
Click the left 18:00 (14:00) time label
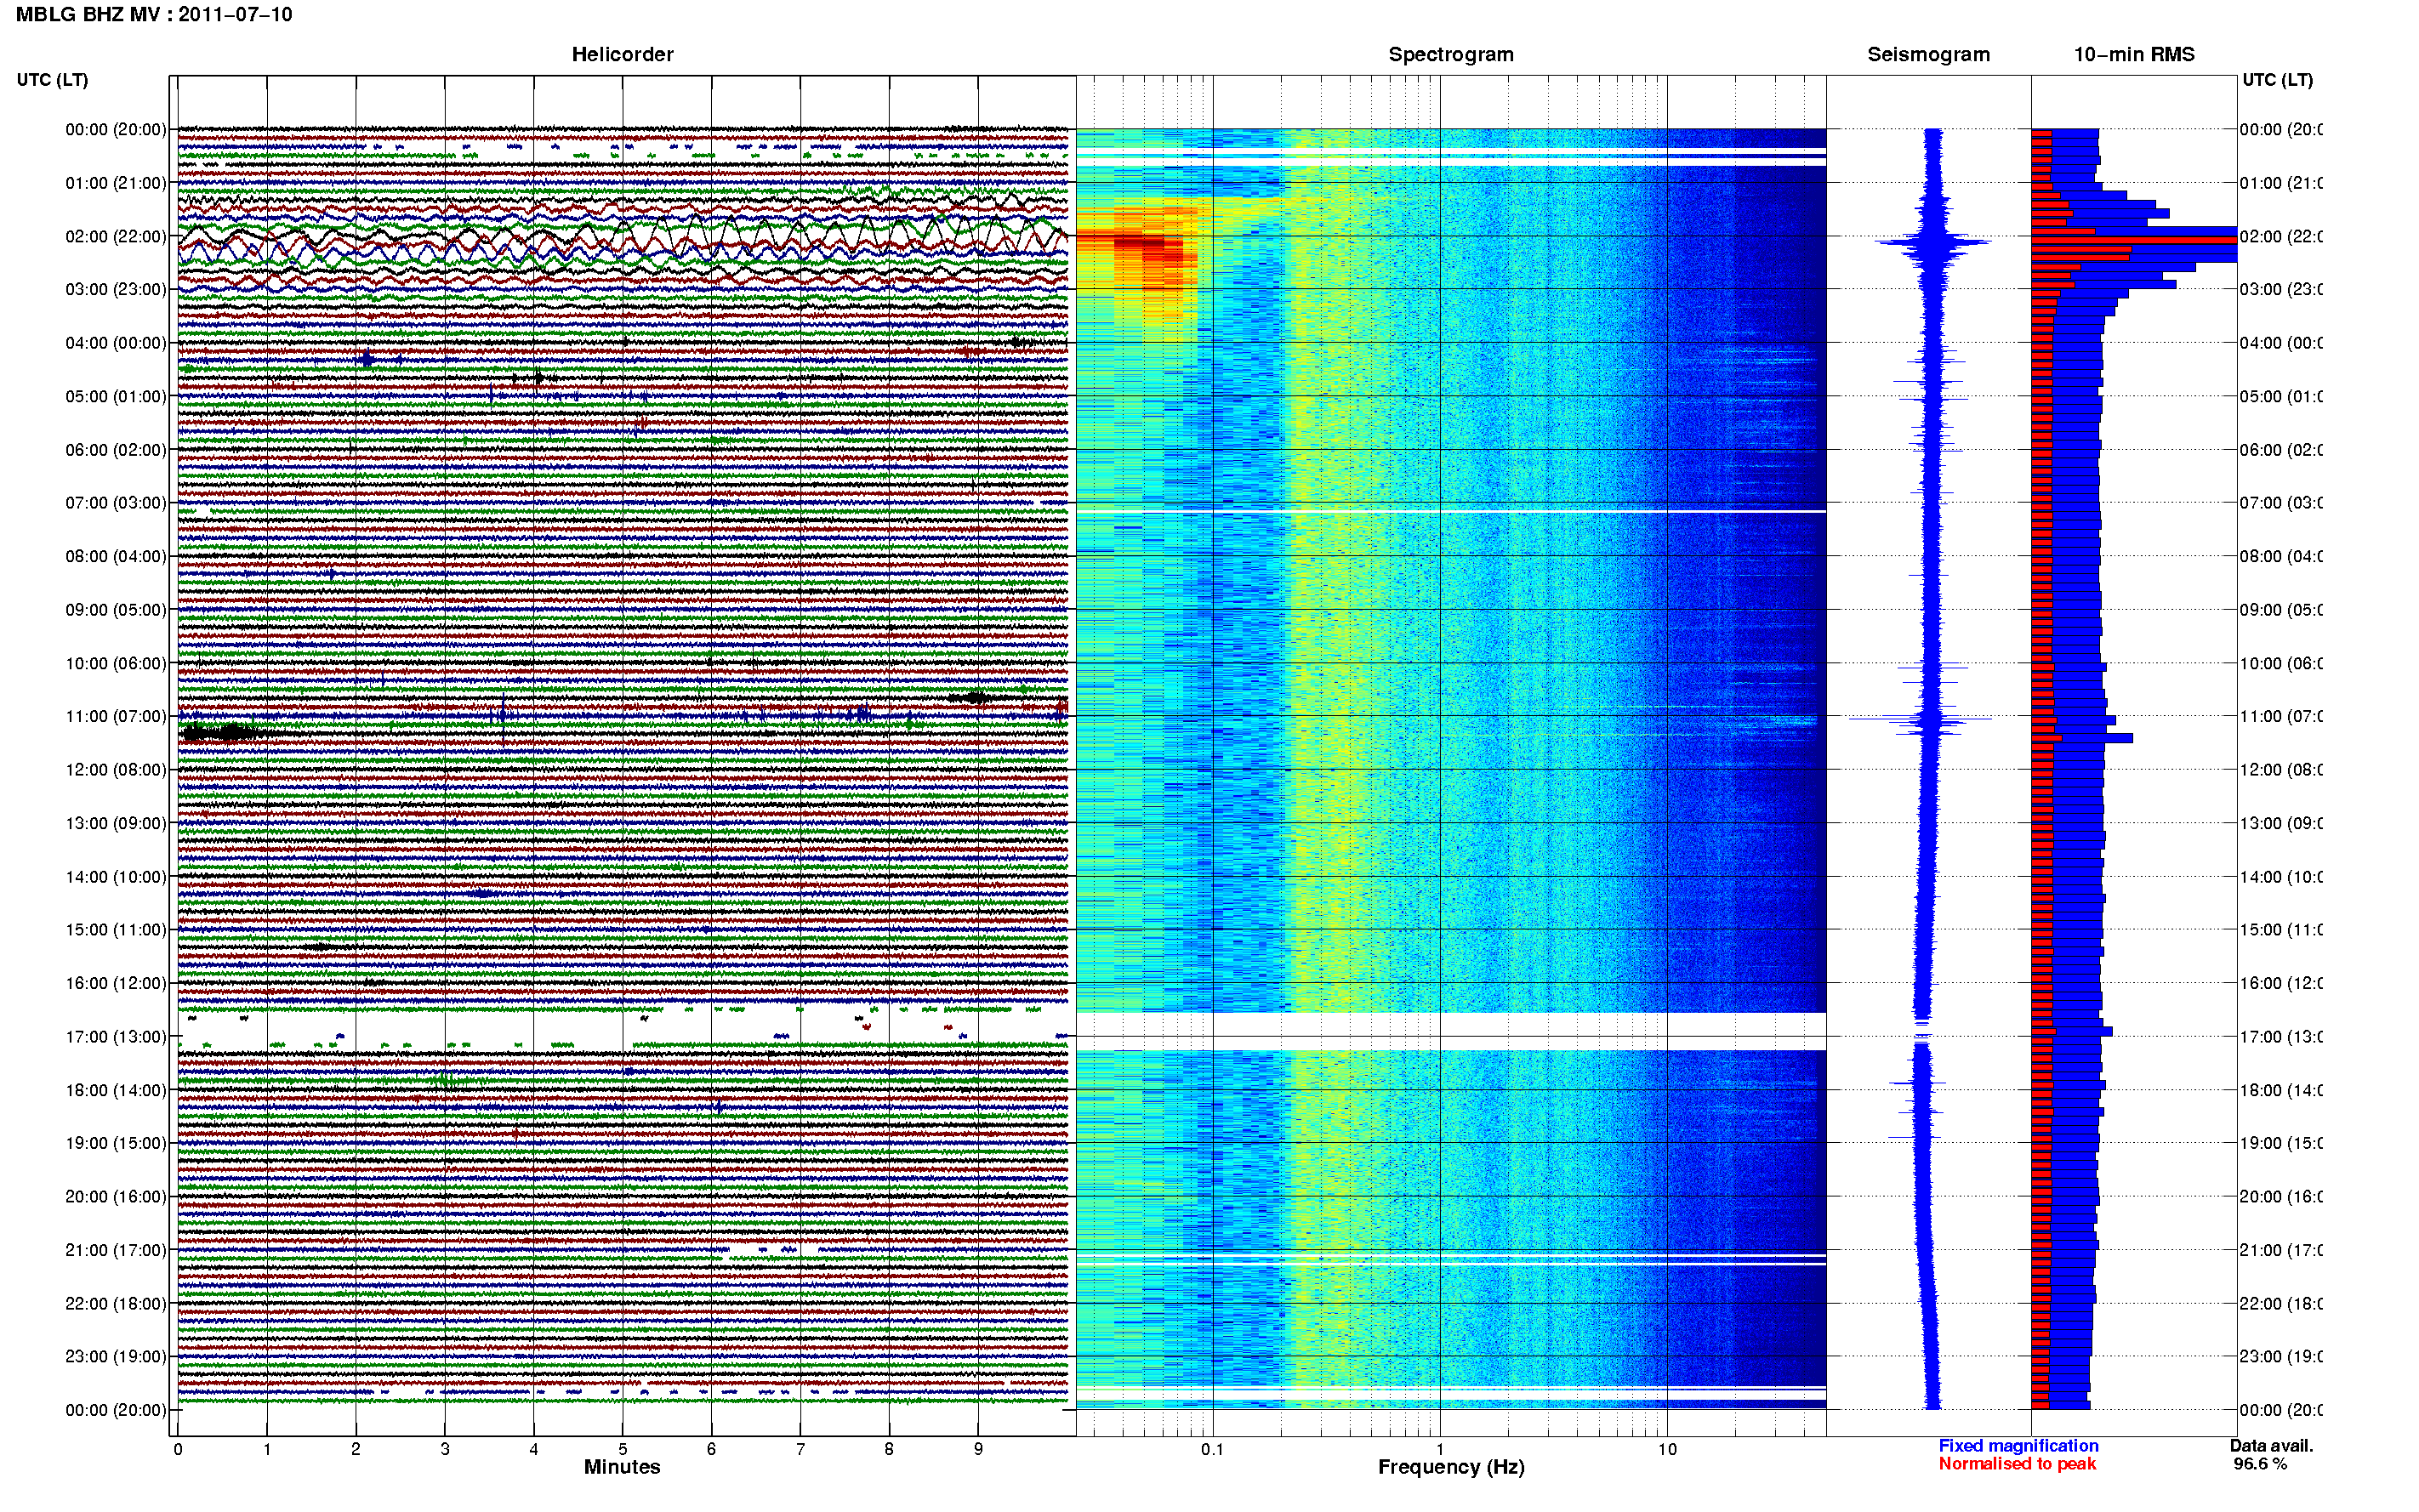(x=116, y=1090)
